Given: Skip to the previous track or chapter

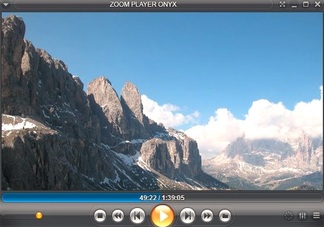Looking at the screenshot, I should coord(137,216).
